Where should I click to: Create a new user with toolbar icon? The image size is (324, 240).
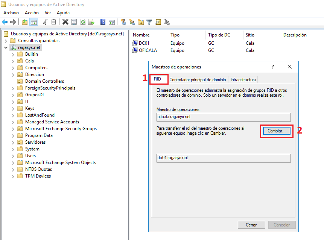pos(123,22)
